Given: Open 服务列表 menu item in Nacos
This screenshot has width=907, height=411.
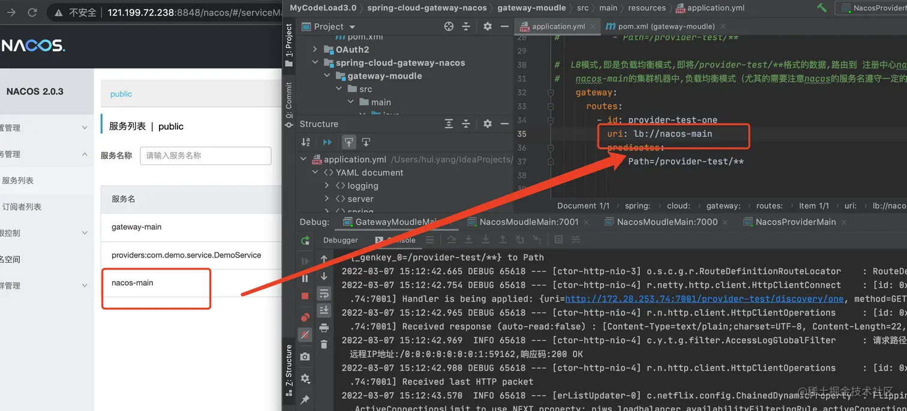Looking at the screenshot, I should 17,181.
